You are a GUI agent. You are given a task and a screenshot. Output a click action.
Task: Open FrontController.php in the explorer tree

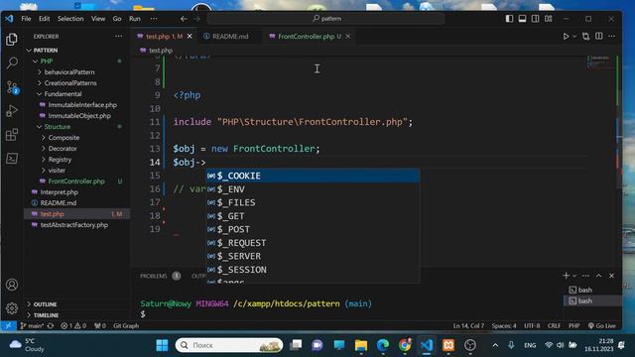coord(77,181)
